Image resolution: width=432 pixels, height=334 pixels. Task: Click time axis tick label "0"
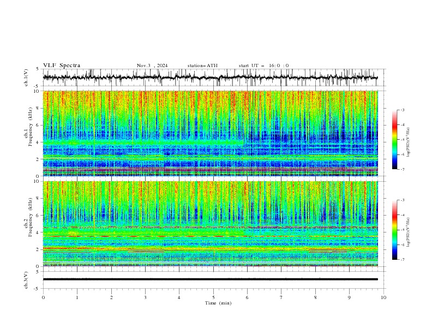click(x=43, y=297)
